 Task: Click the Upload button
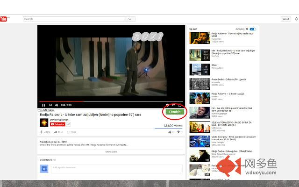(x=285, y=19)
